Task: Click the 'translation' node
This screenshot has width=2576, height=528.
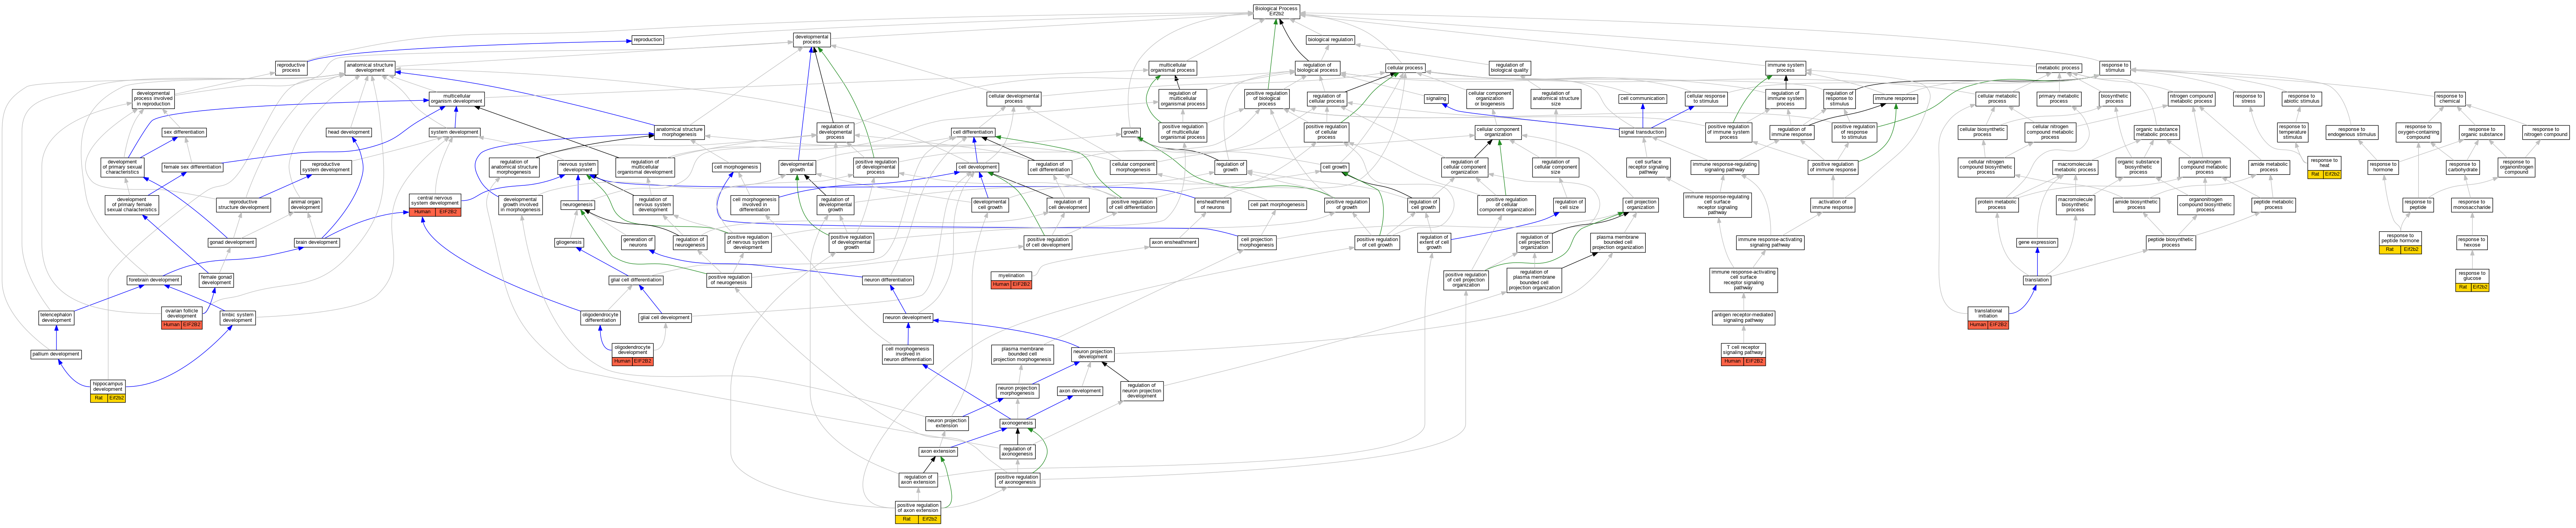Action: [x=2037, y=280]
